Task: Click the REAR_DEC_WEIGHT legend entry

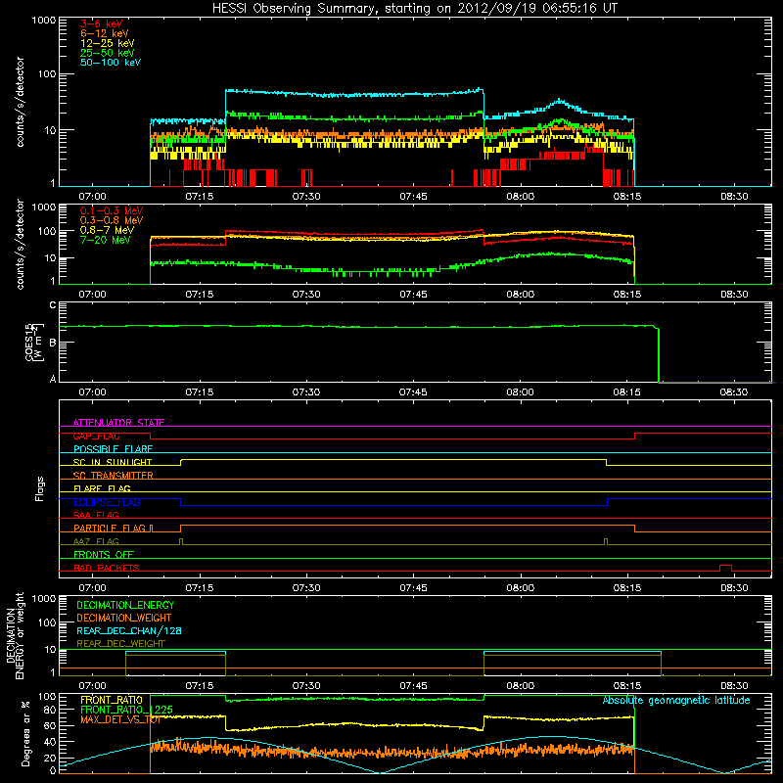Action: (120, 644)
